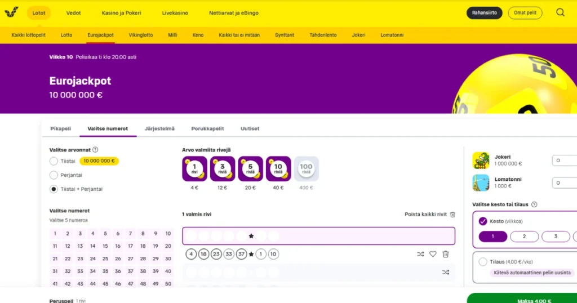Expand the Vedot navigation menu
The height and width of the screenshot is (303, 577).
73,12
